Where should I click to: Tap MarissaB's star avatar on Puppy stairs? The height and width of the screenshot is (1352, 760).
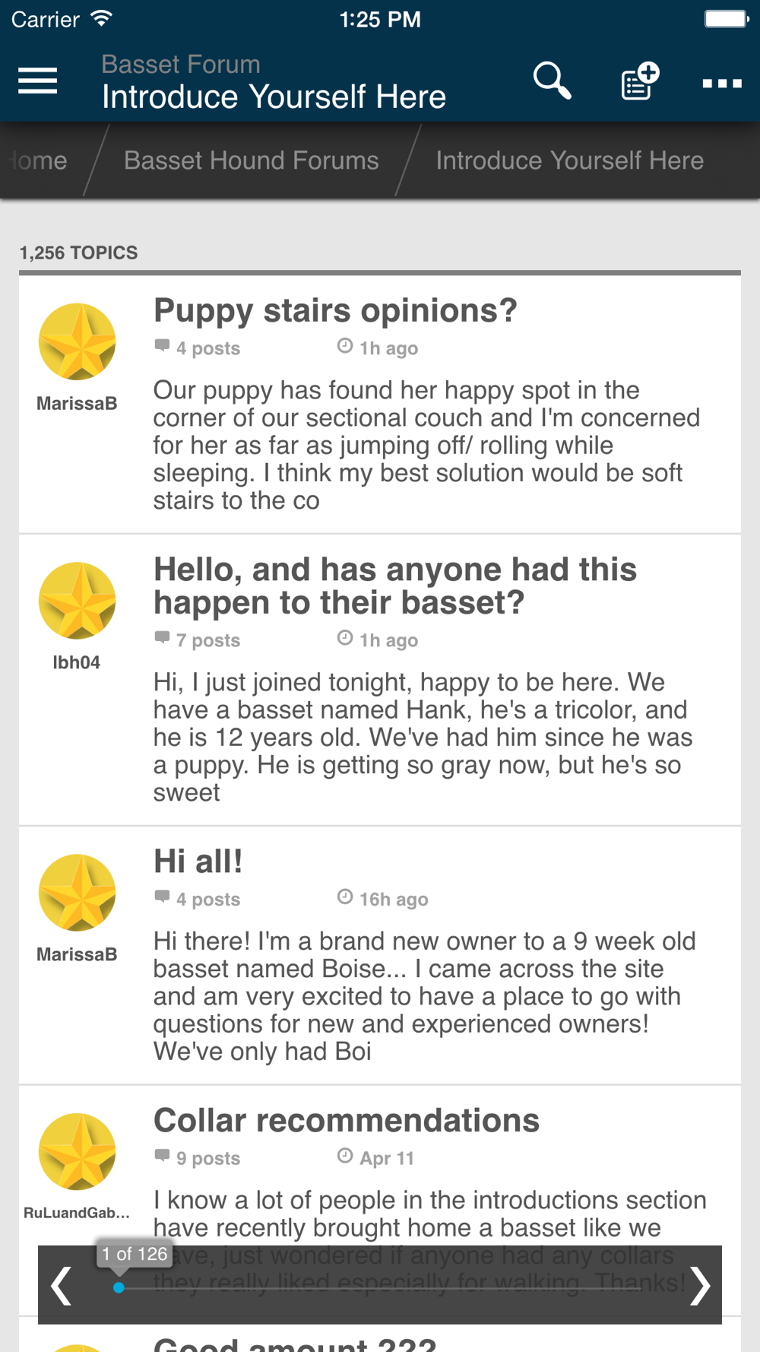coord(77,341)
